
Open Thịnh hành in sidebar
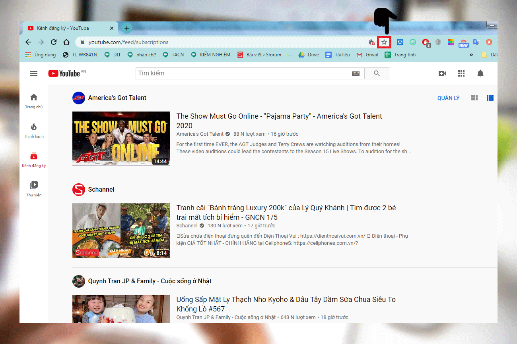pyautogui.click(x=34, y=130)
